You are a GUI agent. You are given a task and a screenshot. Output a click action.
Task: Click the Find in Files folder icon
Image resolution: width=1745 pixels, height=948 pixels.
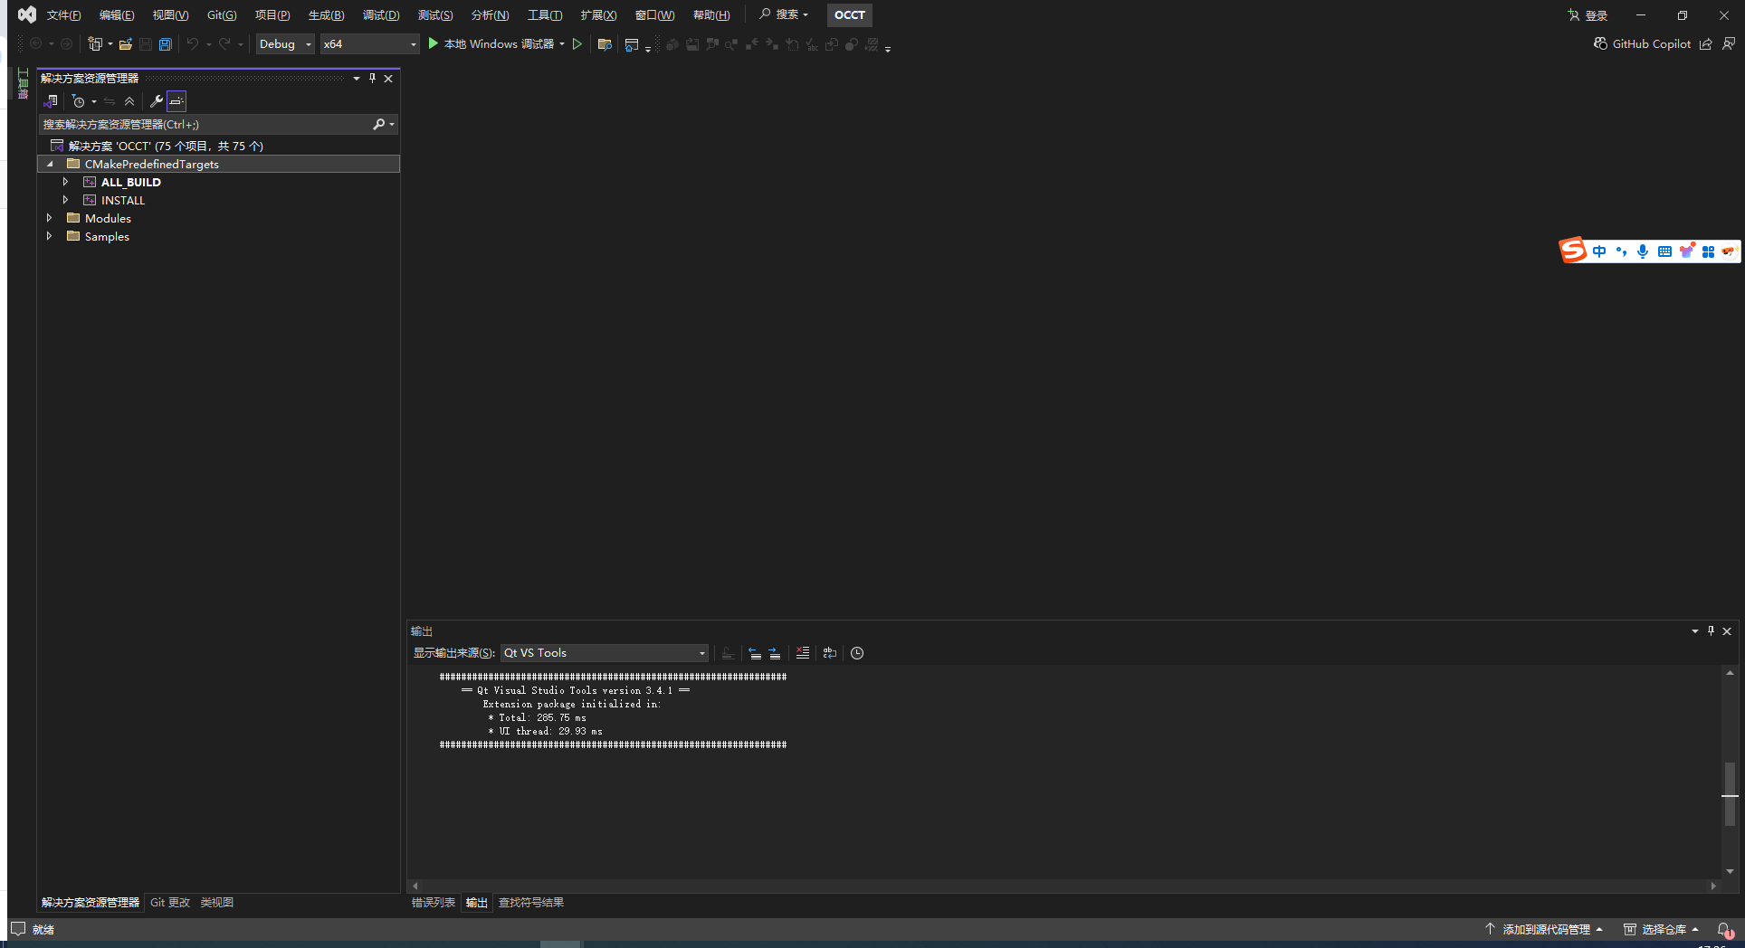click(605, 43)
